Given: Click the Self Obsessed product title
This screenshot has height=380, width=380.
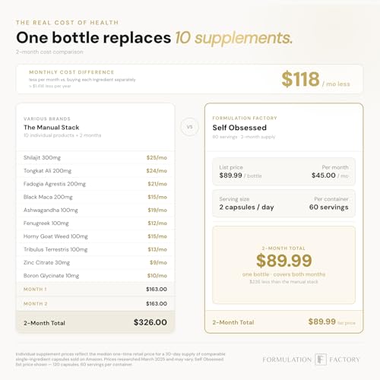Looking at the screenshot, I should (x=239, y=128).
